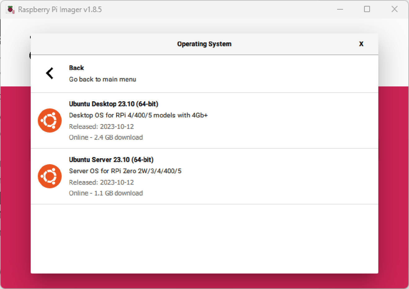Screen dimensions: 409x289
Task: Click "Desktop OS for RPi 4/400/5 models with 4Gb+"
Action: coord(139,115)
